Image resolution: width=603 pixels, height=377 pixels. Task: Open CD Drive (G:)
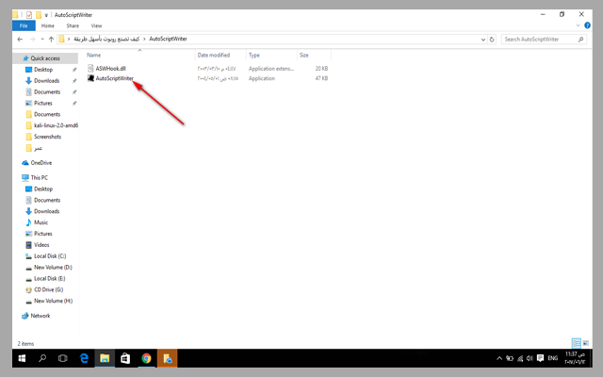tap(48, 289)
